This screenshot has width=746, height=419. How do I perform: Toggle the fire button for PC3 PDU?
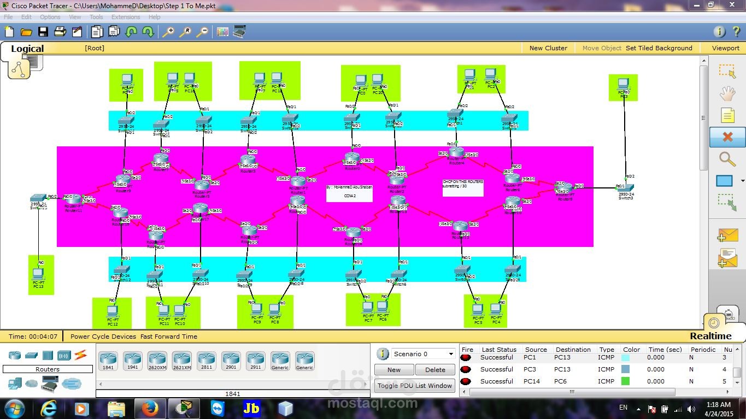point(466,369)
